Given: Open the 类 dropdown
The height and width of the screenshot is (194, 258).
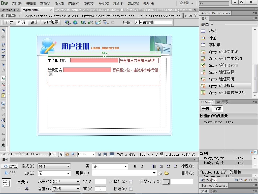Looking at the screenshot, I should click(x=110, y=166).
